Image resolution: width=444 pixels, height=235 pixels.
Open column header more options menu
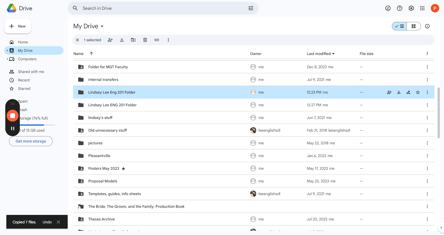427,53
